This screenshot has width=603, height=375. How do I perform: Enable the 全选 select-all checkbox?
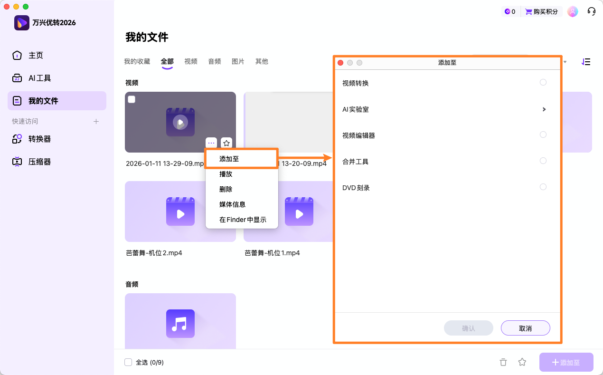point(128,362)
